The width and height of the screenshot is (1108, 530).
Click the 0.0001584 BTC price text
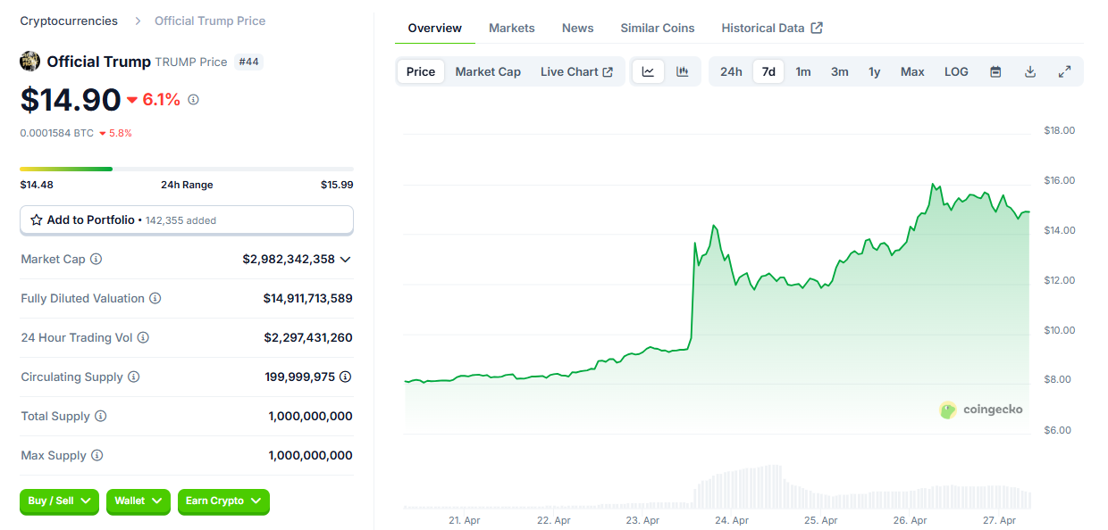57,133
